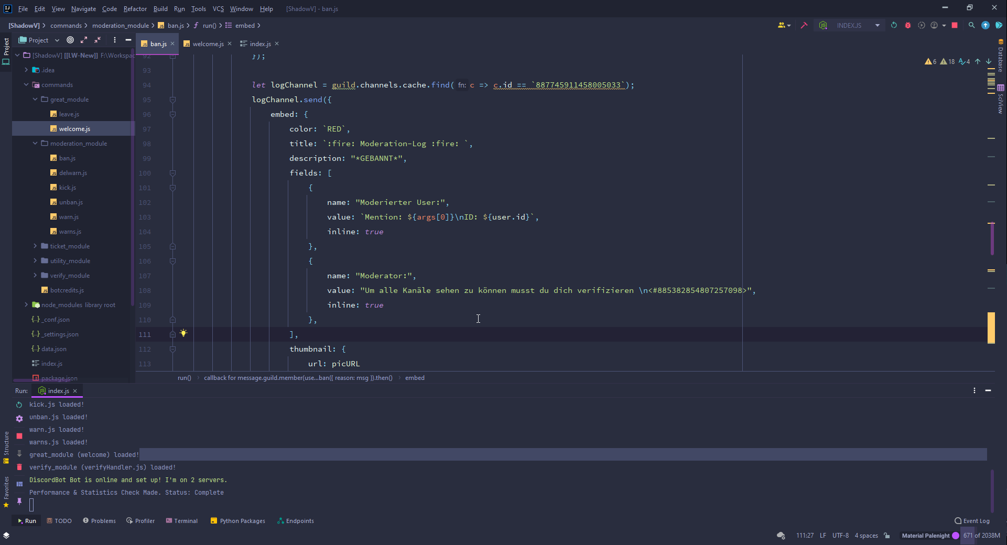Open the Event Log
This screenshot has height=545, width=1007.
click(x=972, y=521)
